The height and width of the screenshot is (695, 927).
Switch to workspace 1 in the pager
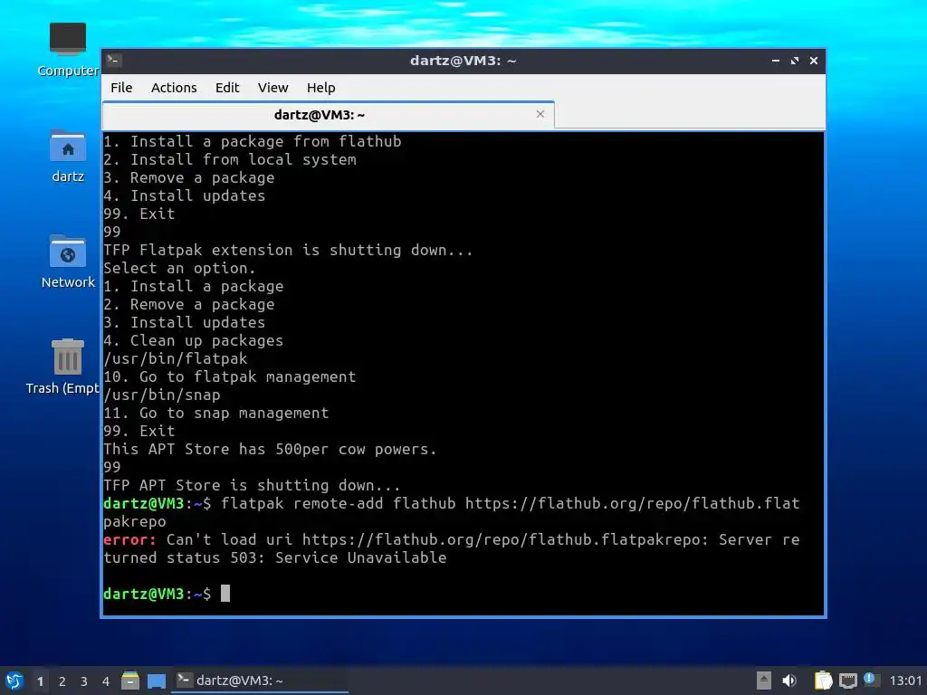pyautogui.click(x=40, y=681)
